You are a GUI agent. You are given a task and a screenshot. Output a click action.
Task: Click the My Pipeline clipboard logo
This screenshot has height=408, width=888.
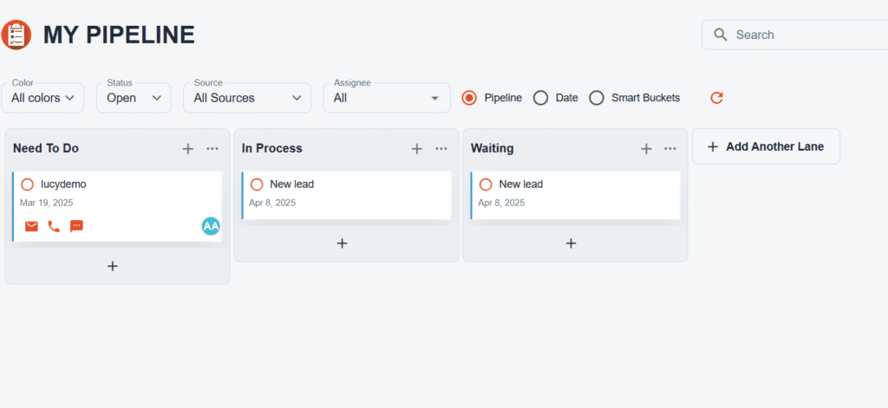pos(16,35)
